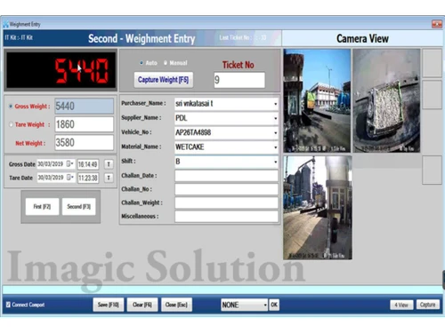Viewport: 445px width, 333px height.
Task: Expand the Shift dropdown
Action: tap(275, 162)
